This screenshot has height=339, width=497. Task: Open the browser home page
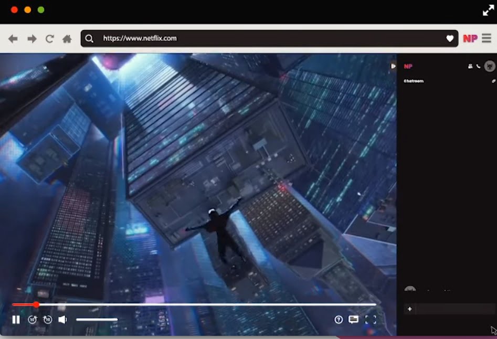click(x=67, y=39)
